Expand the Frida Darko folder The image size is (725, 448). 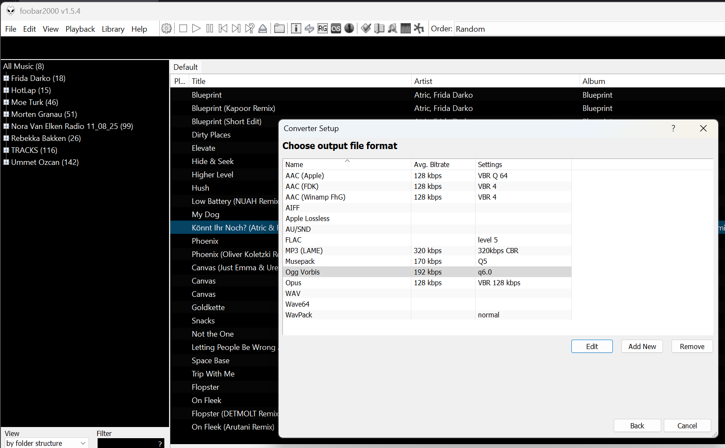pos(6,78)
